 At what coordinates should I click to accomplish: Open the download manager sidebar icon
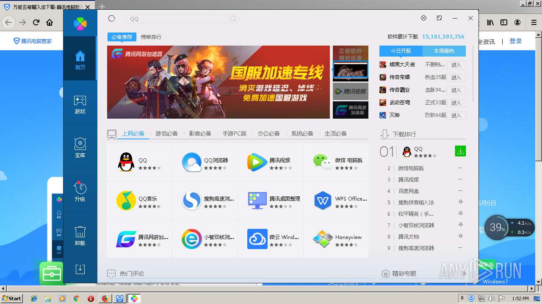(x=80, y=269)
